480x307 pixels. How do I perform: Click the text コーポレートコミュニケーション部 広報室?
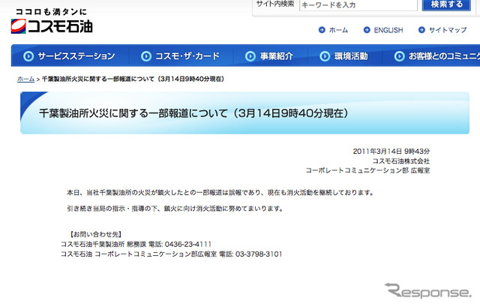coord(367,170)
